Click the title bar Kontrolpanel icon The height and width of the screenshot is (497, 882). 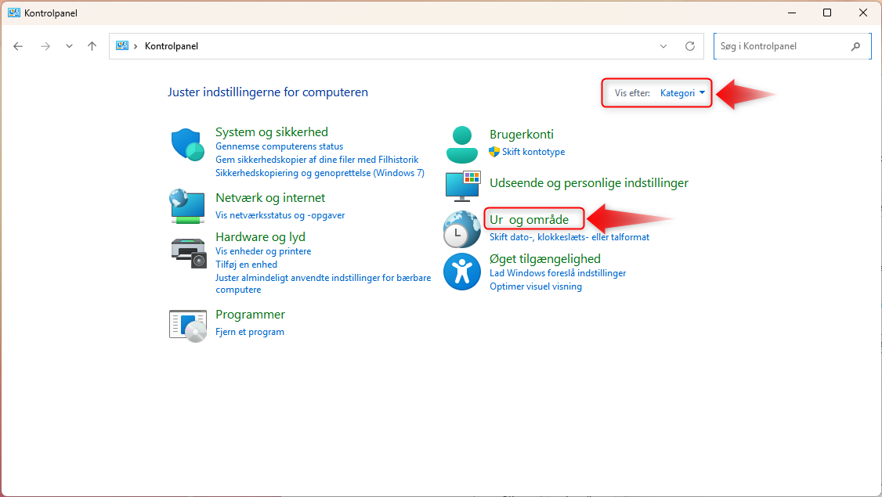coord(14,13)
